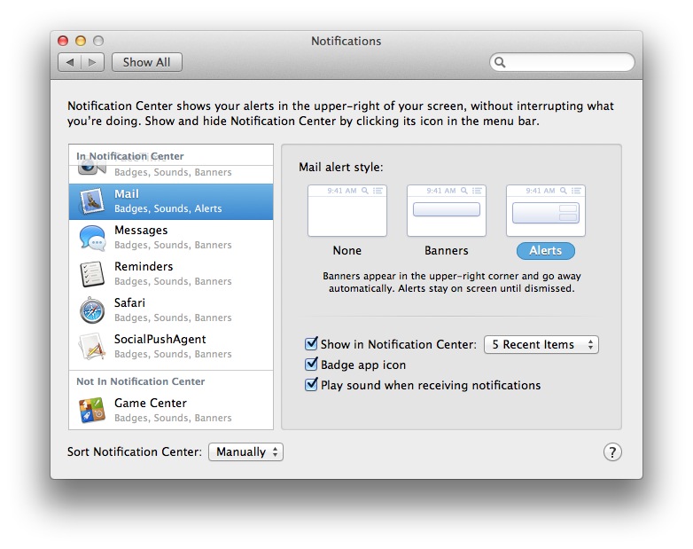Click the Mail app icon
This screenshot has width=693, height=549.
pos(92,201)
